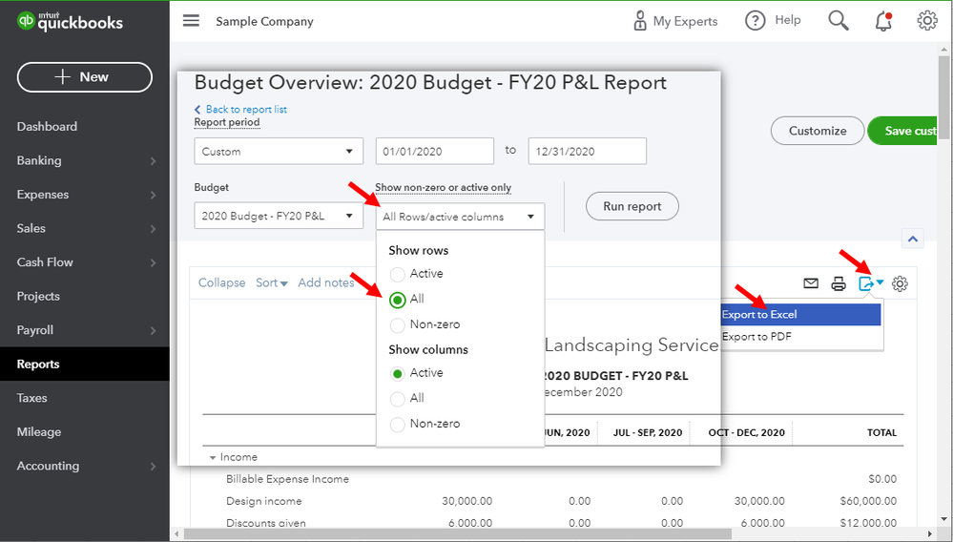Email the report with the envelope icon
The width and height of the screenshot is (953, 542).
[x=811, y=283]
